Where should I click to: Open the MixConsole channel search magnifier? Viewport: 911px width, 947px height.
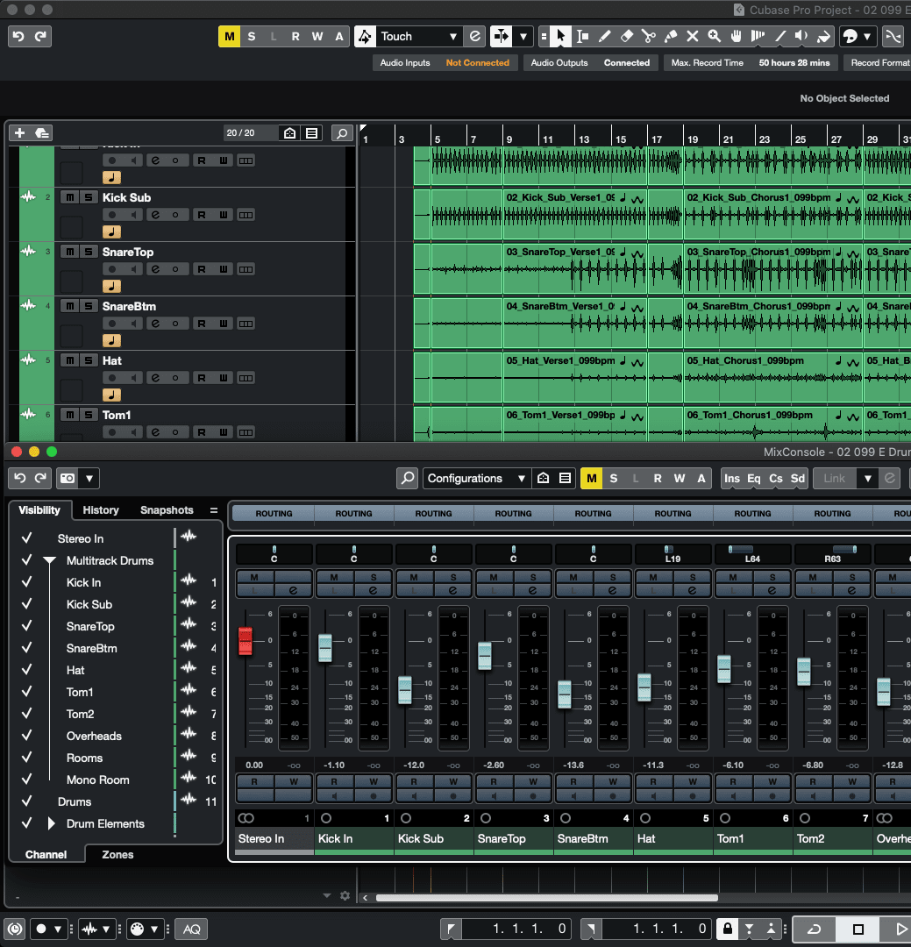click(407, 478)
